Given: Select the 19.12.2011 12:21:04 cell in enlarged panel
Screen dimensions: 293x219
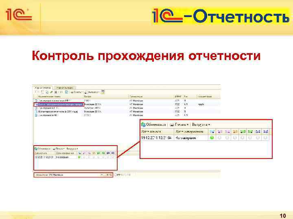Looking at the screenshot, I should coord(156,138).
